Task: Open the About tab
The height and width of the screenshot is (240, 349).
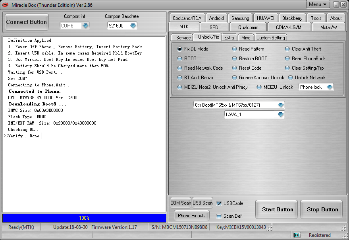Action: click(x=336, y=18)
